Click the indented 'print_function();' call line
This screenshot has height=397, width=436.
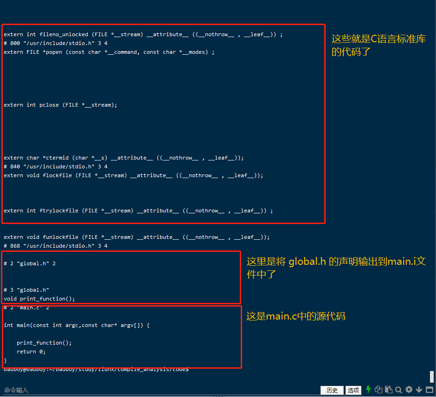[44, 343]
